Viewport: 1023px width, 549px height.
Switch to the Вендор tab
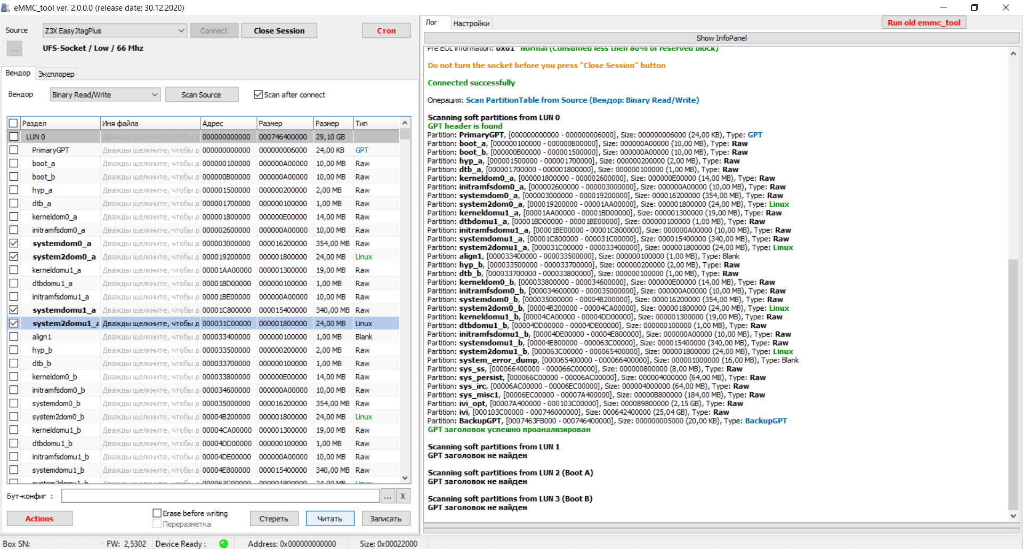(x=18, y=73)
